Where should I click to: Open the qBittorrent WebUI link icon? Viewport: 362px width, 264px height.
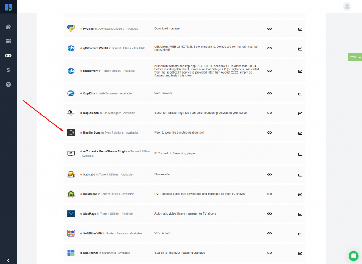[269, 48]
